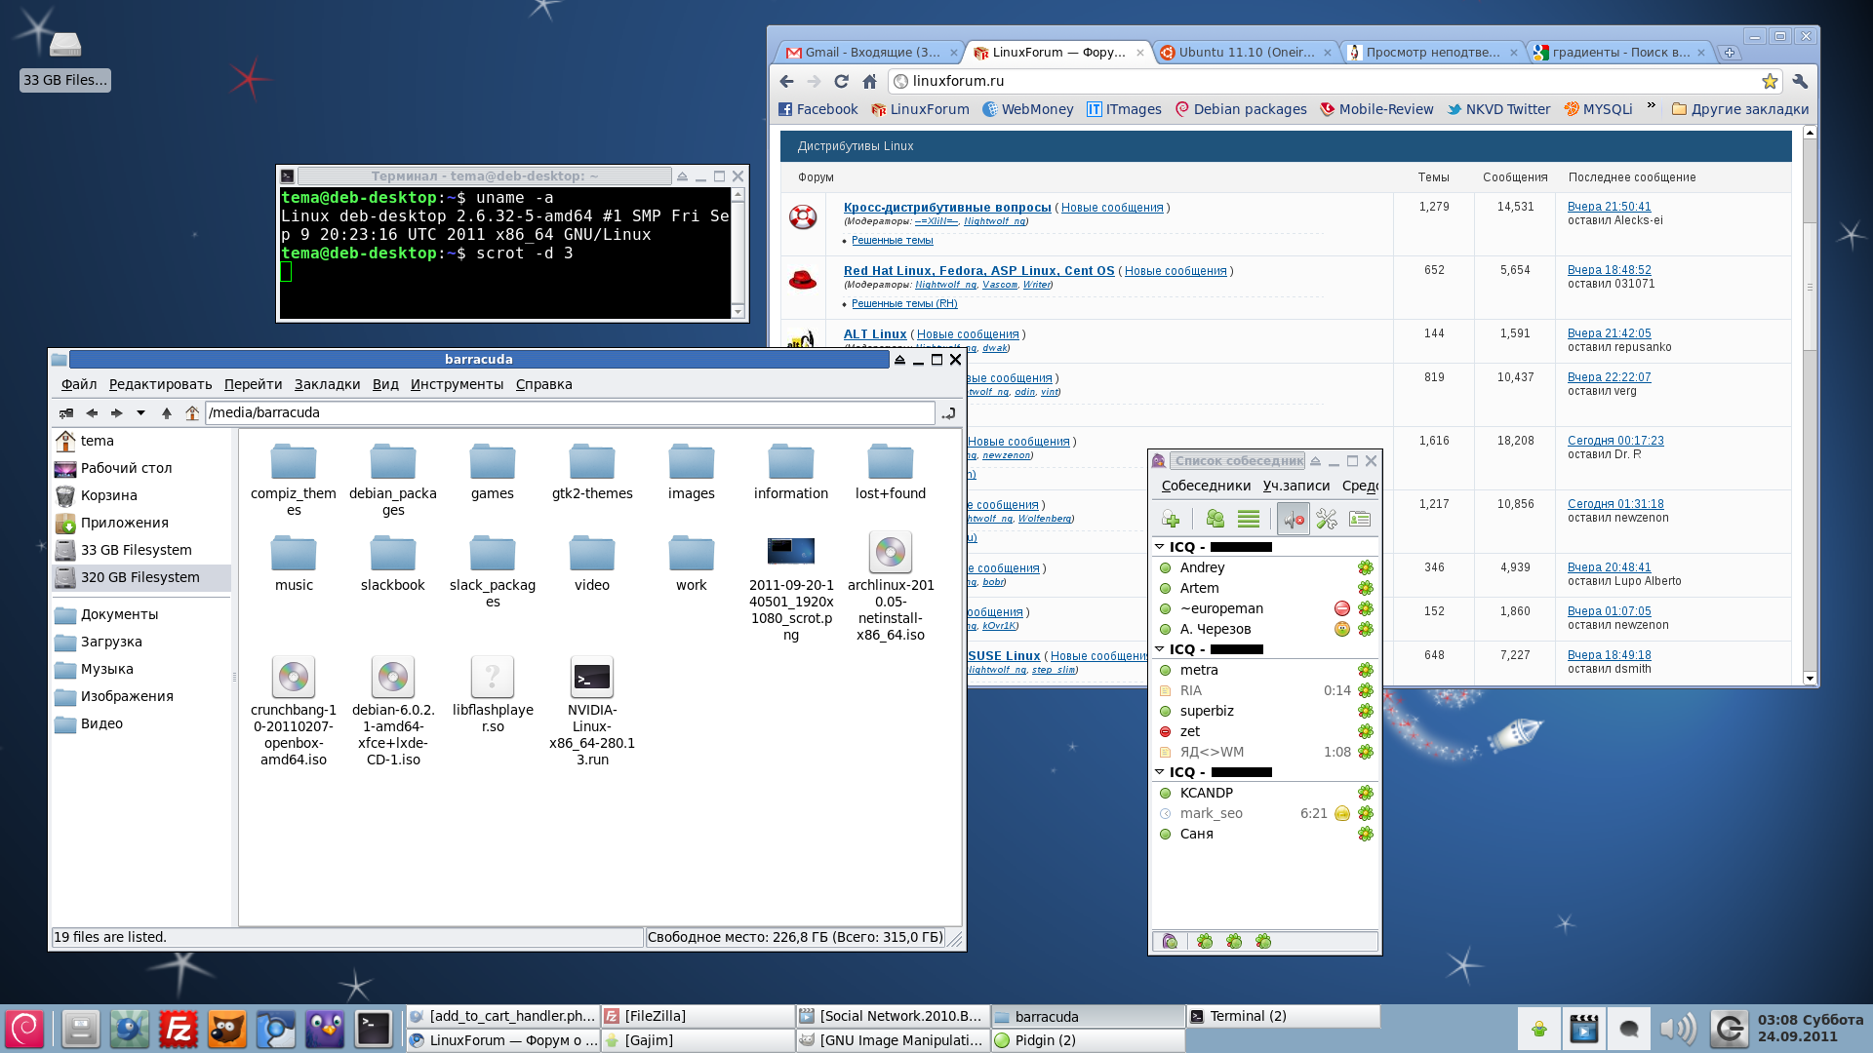Bookmark page with the star icon
Image resolution: width=1873 pixels, height=1053 pixels.
pyautogui.click(x=1769, y=81)
